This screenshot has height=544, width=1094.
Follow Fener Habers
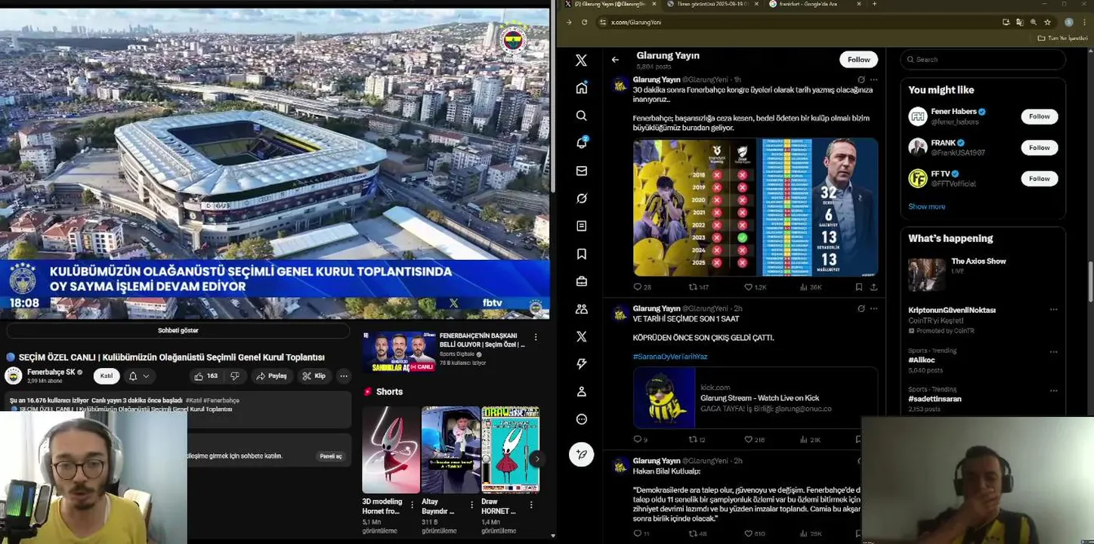click(x=1039, y=116)
